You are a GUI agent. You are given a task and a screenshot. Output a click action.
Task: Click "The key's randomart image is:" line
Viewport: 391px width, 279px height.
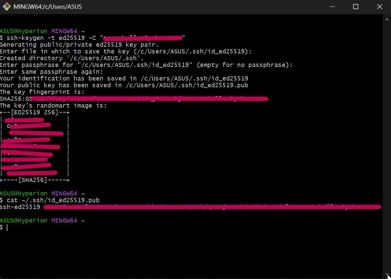point(53,106)
